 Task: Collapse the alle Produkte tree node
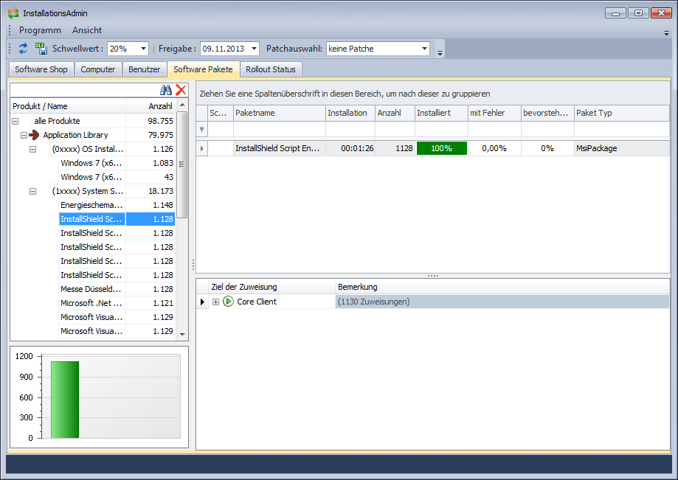click(x=16, y=121)
